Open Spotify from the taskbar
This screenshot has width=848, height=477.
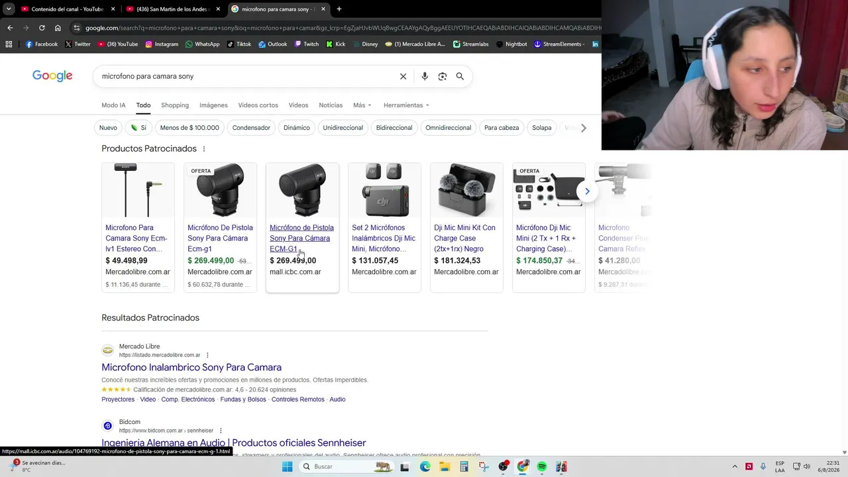[542, 466]
